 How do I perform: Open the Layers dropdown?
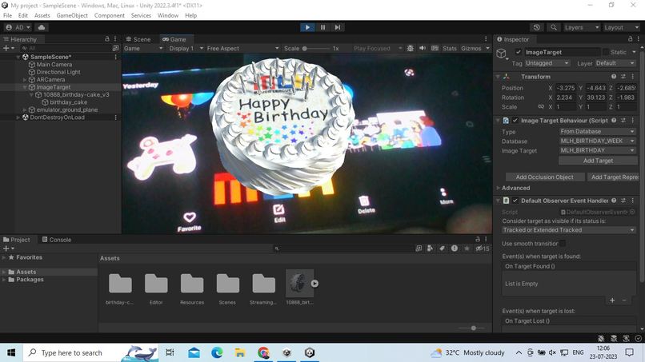pyautogui.click(x=582, y=27)
